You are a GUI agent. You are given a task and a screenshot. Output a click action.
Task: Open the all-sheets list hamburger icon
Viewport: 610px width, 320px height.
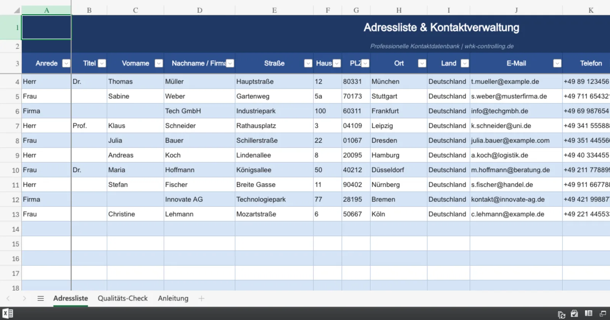click(40, 298)
